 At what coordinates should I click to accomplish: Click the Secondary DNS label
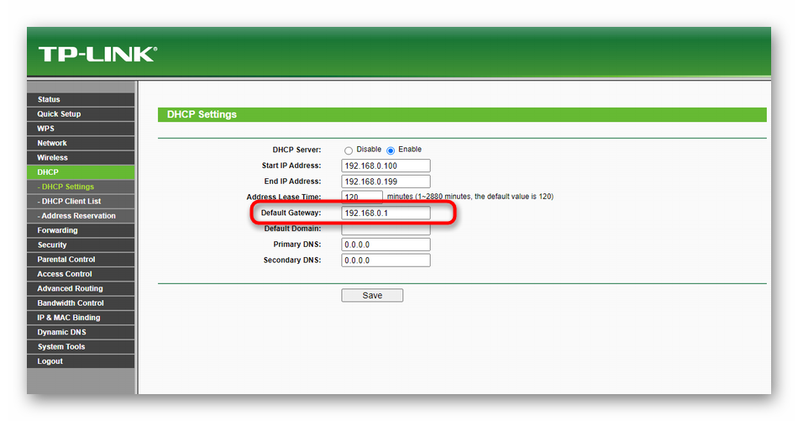click(x=292, y=260)
